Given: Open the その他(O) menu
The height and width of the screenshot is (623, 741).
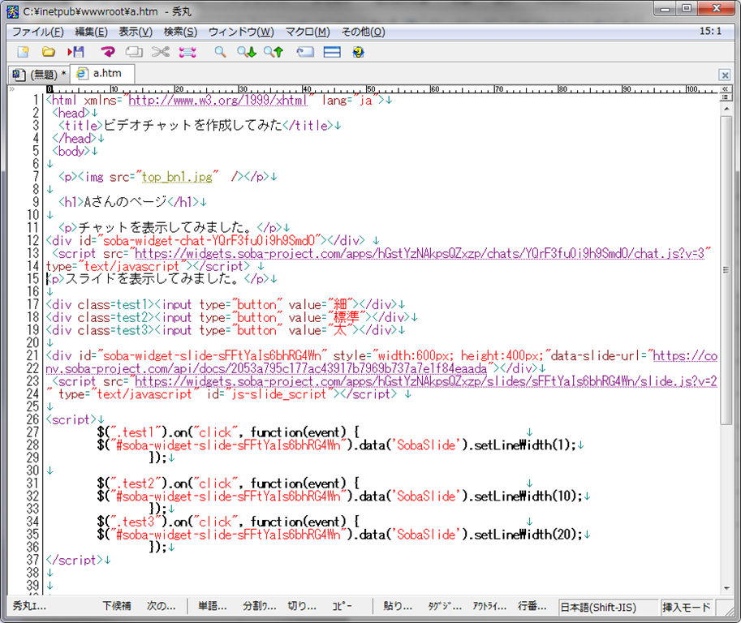Looking at the screenshot, I should pos(364,32).
